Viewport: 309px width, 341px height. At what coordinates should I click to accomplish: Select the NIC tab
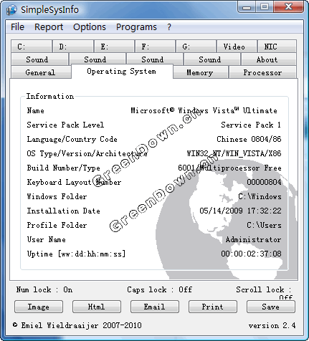277,47
